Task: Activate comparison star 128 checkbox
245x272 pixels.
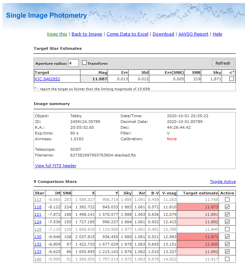Action: 227,229
